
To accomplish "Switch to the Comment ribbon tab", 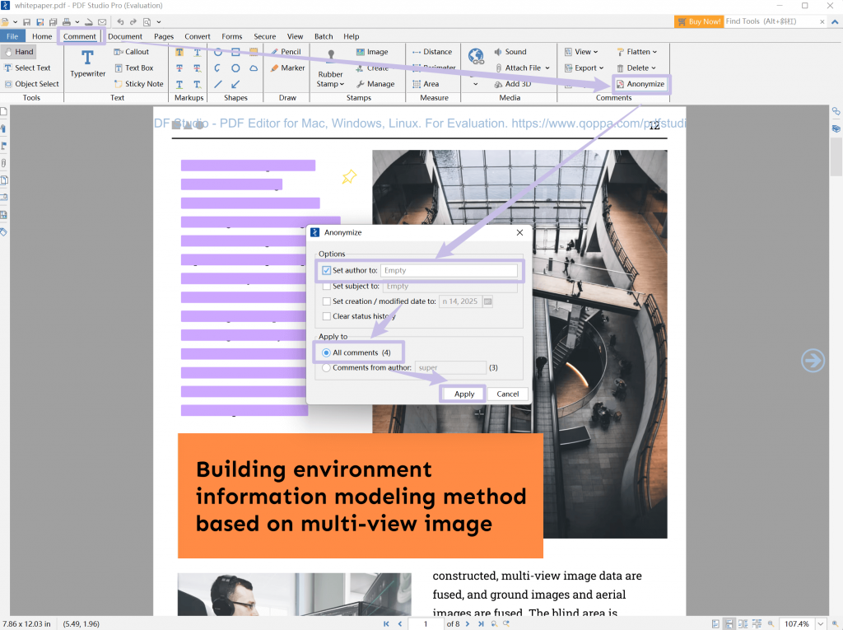I will [80, 36].
